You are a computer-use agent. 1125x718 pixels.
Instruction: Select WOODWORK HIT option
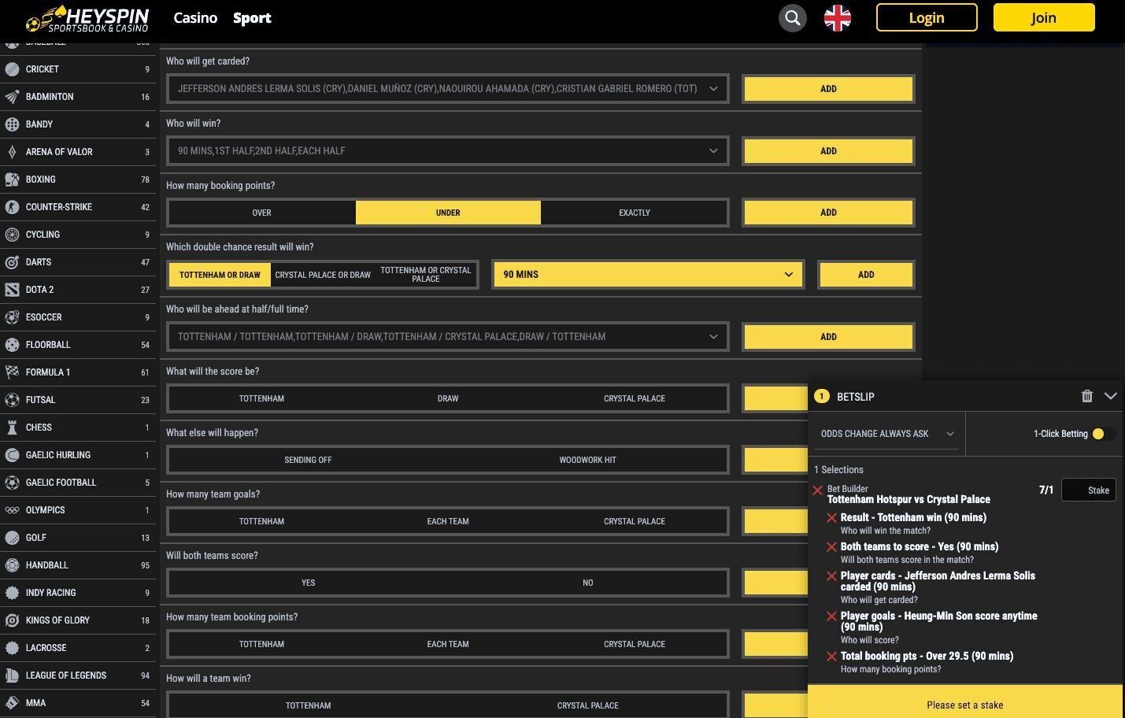(587, 460)
